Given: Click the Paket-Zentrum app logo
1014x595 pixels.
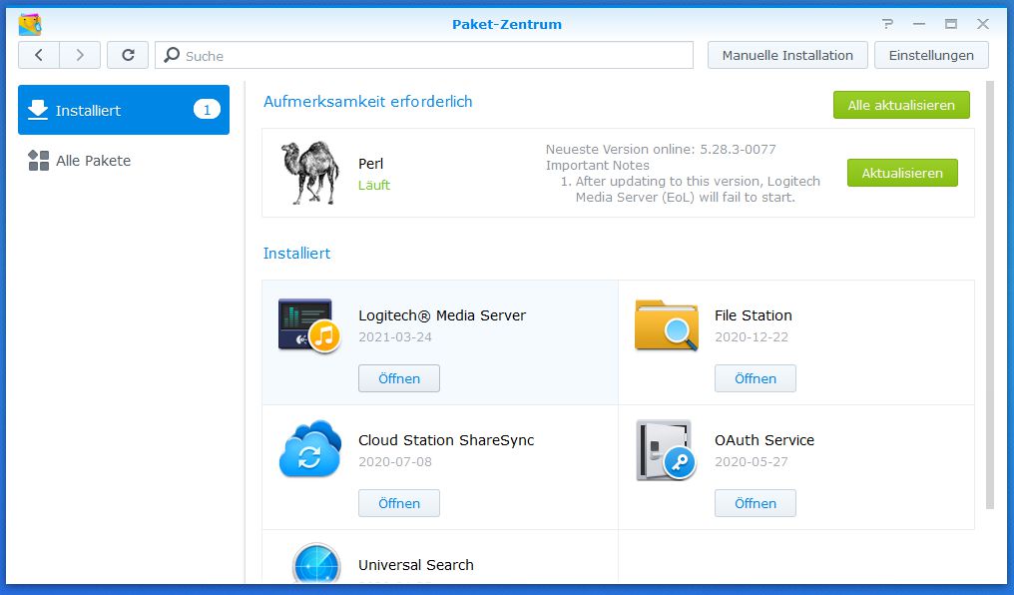Looking at the screenshot, I should 30,25.
